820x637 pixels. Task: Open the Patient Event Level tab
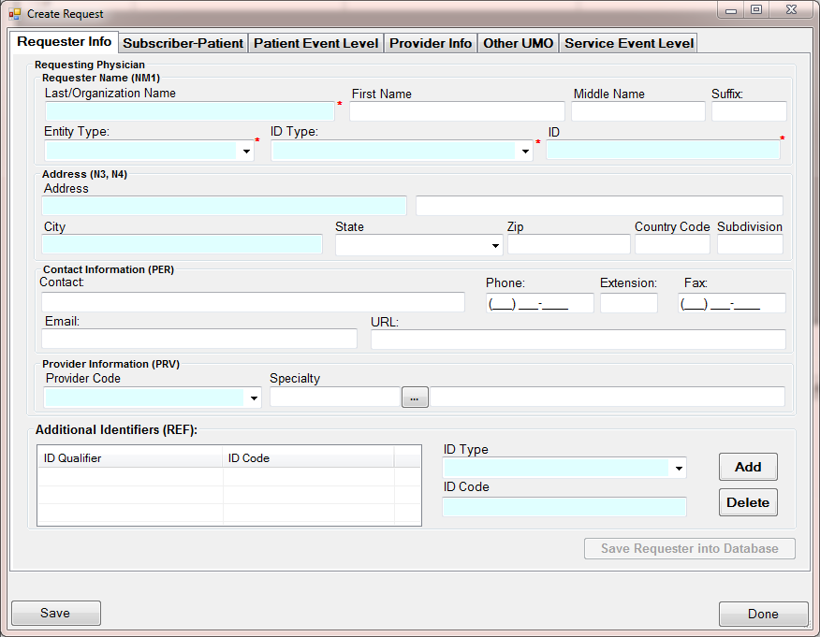click(316, 43)
